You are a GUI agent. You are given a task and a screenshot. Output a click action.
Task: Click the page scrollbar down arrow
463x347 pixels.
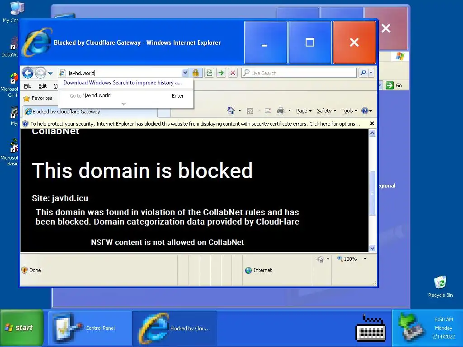[373, 249]
